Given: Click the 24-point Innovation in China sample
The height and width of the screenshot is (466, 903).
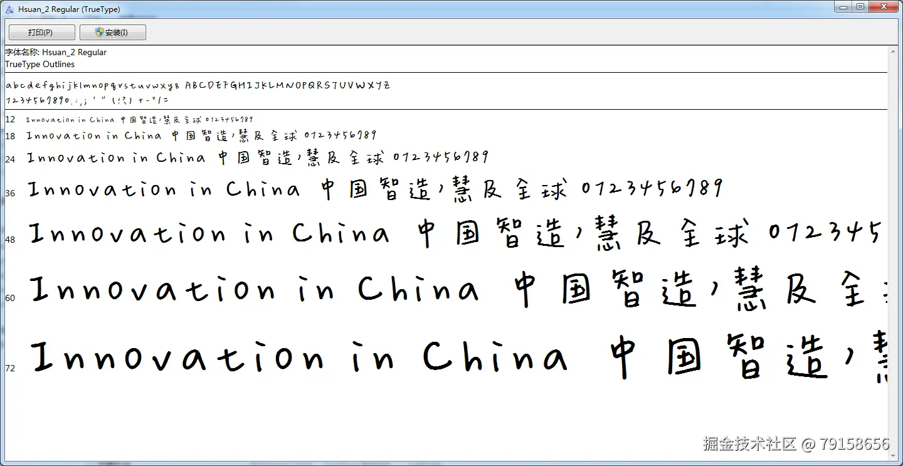Looking at the screenshot, I should (x=258, y=157).
